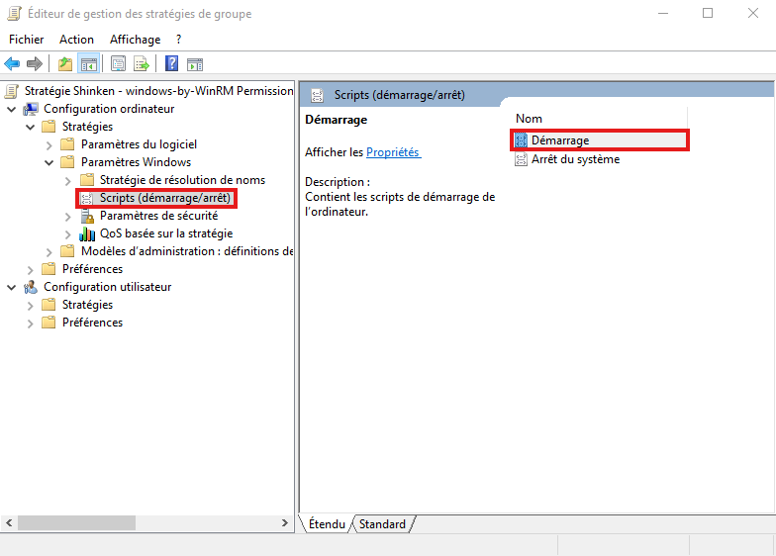Click the Nom column header
Screen dimensions: 776x556
(x=530, y=119)
